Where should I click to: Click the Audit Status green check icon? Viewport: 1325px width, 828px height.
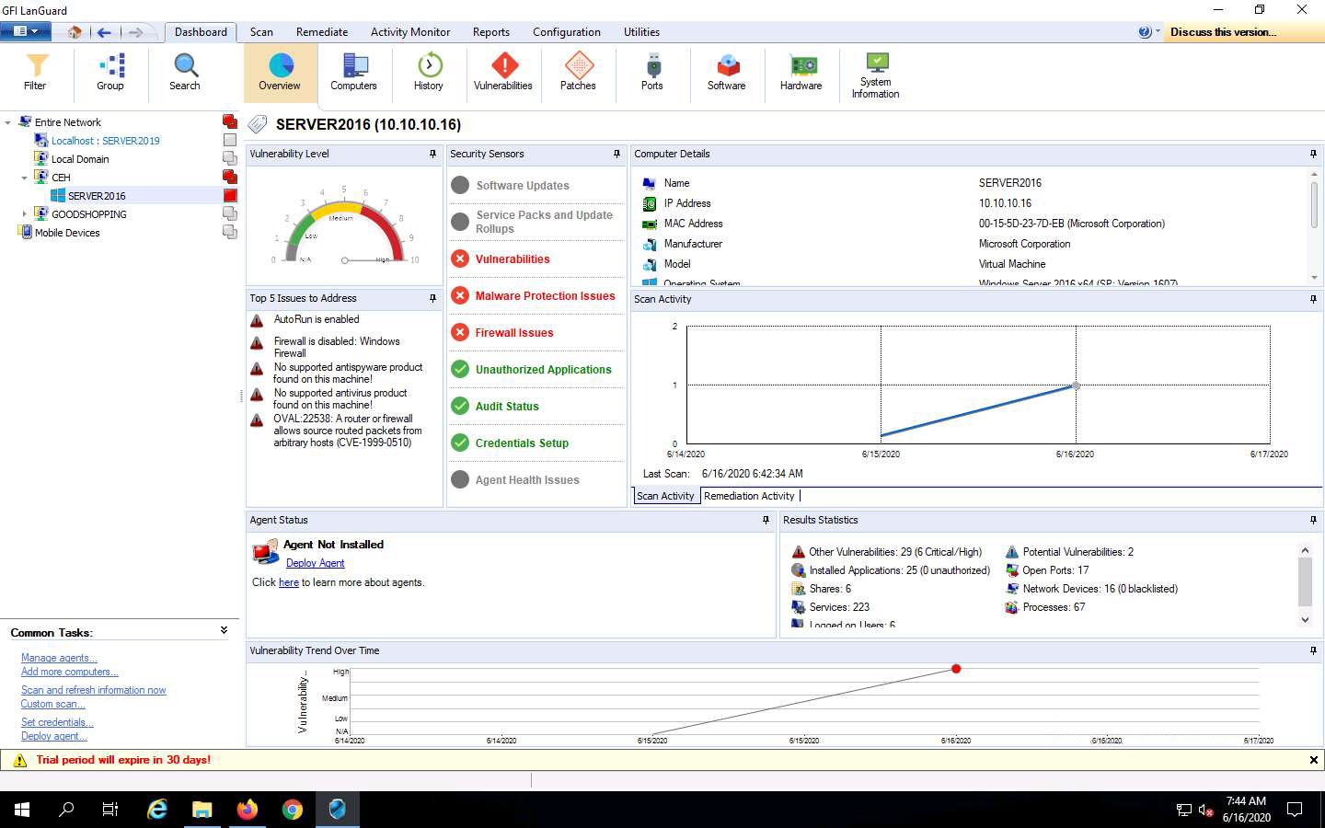[x=460, y=406]
